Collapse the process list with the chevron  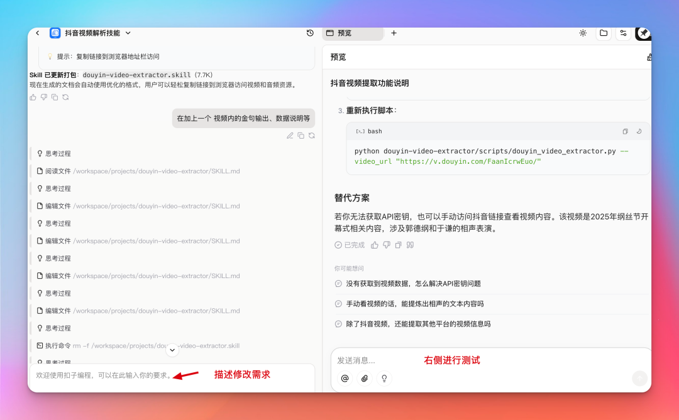click(x=172, y=350)
